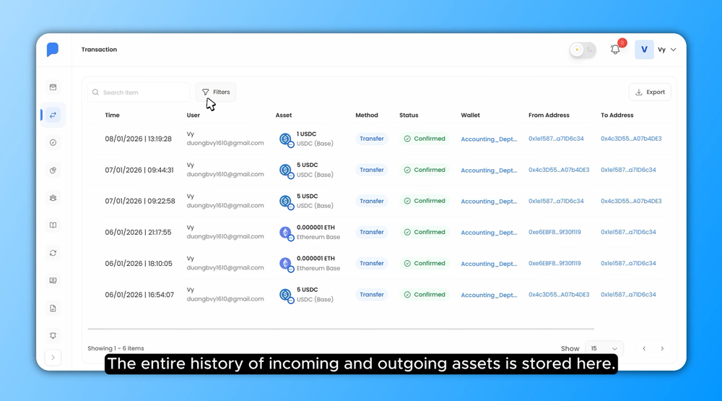The width and height of the screenshot is (722, 401).
Task: Click Confirmed status in the 13:19:28 row
Action: tap(425, 139)
